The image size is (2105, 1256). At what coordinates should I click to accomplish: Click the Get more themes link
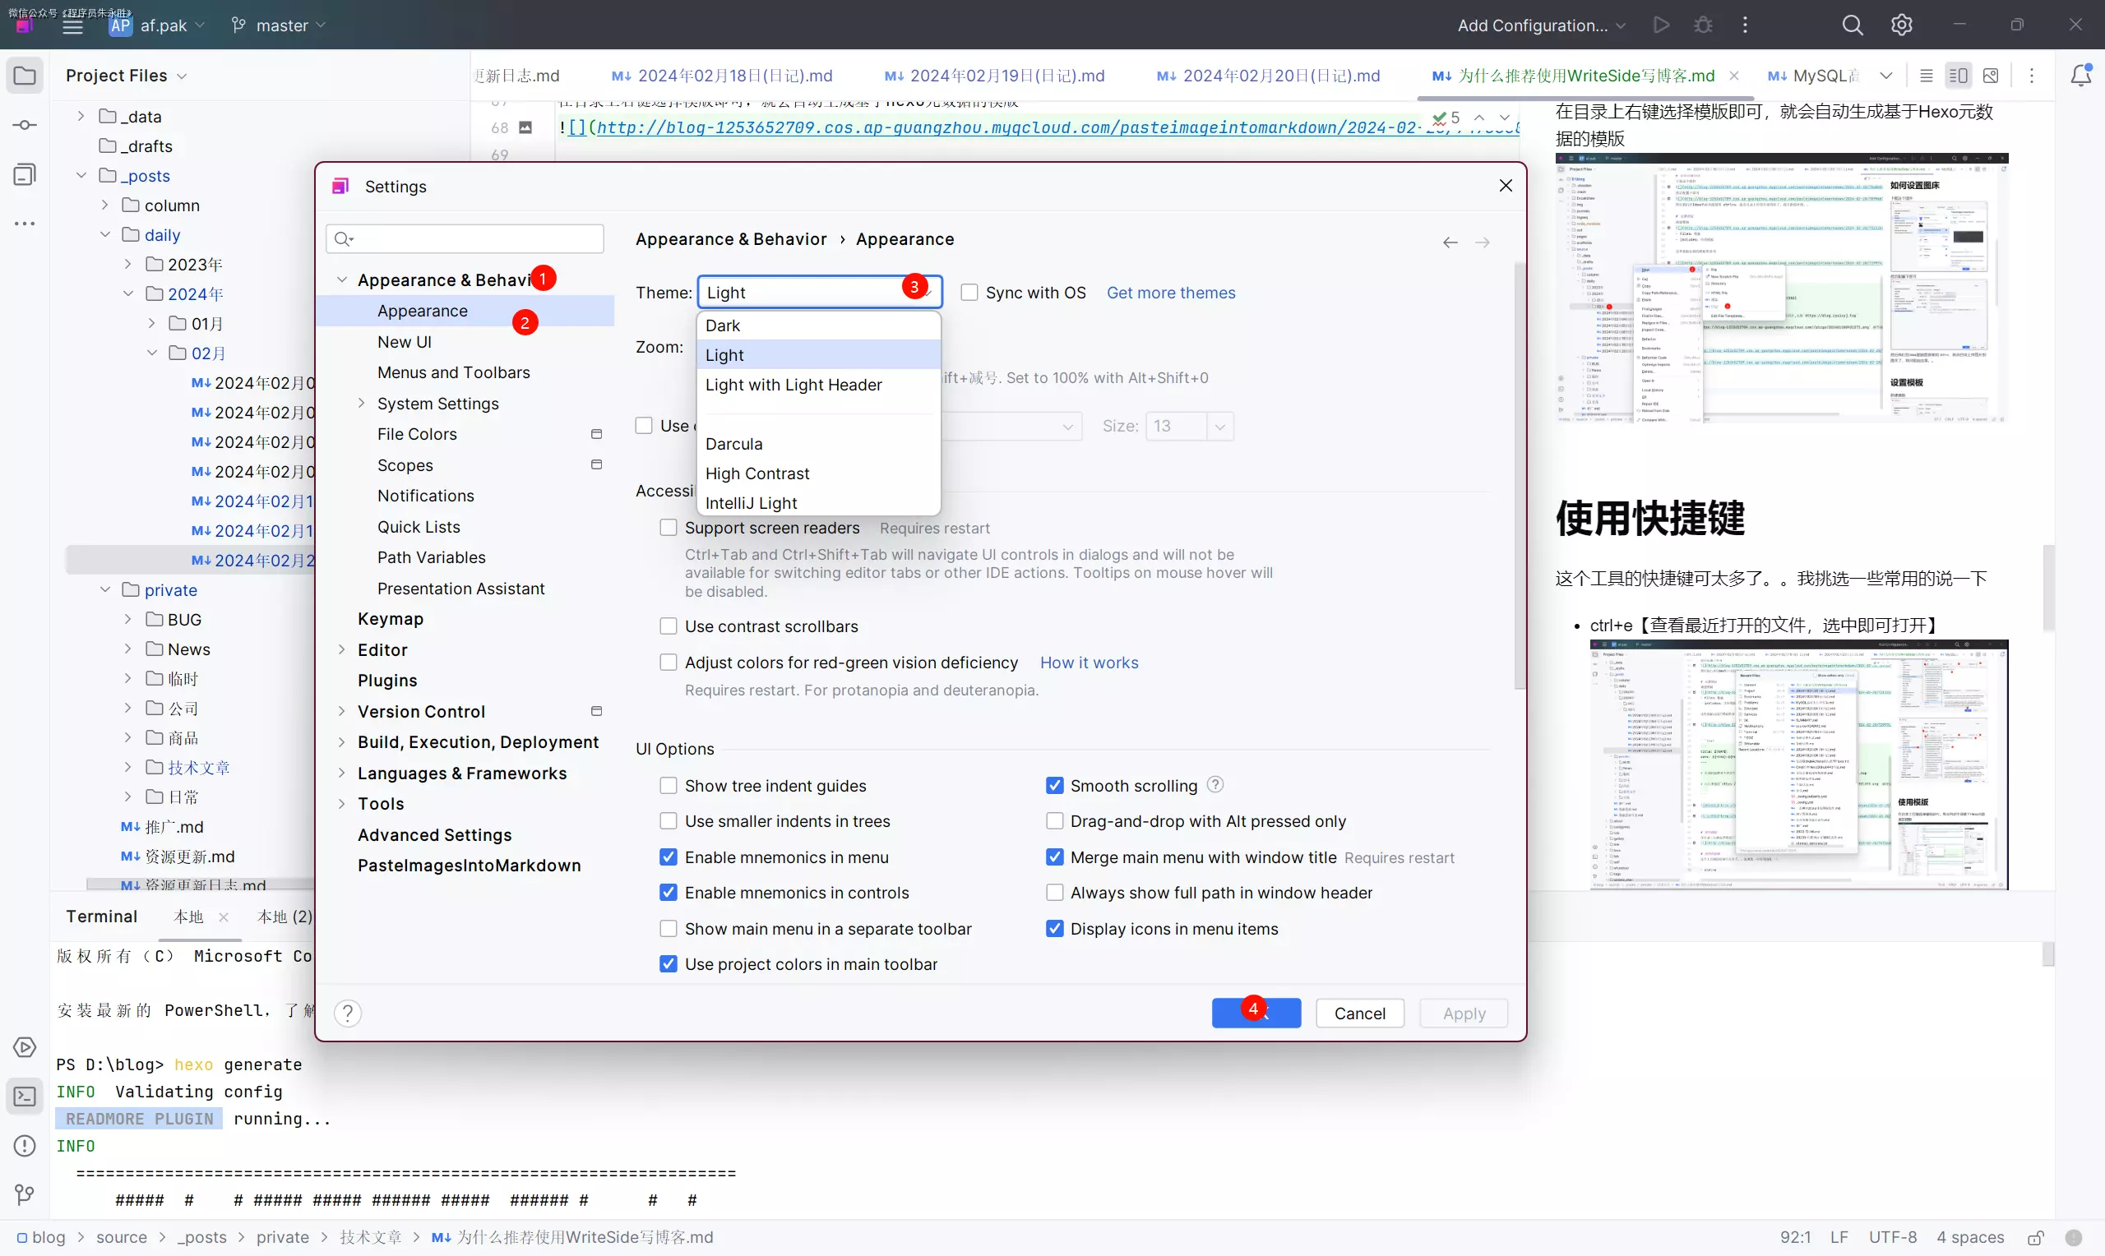pyautogui.click(x=1171, y=293)
